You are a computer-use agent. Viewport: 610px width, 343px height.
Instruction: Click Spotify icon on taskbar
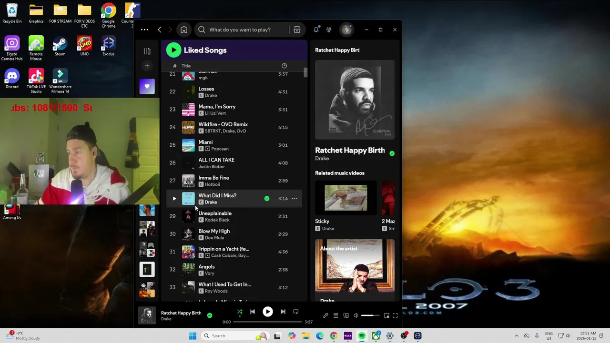click(x=362, y=336)
